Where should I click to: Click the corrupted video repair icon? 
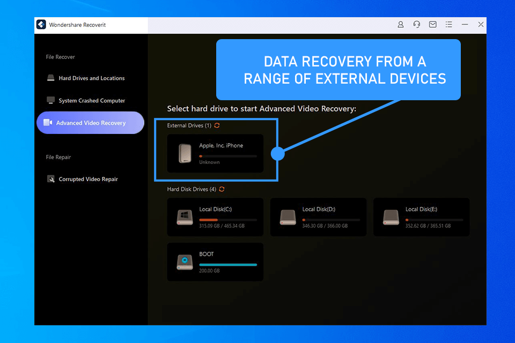point(51,179)
